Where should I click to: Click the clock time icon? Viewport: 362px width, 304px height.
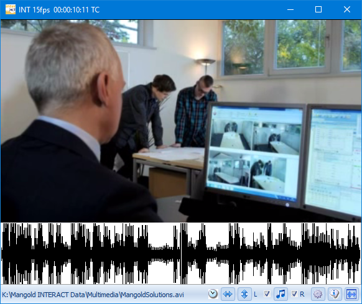click(213, 294)
